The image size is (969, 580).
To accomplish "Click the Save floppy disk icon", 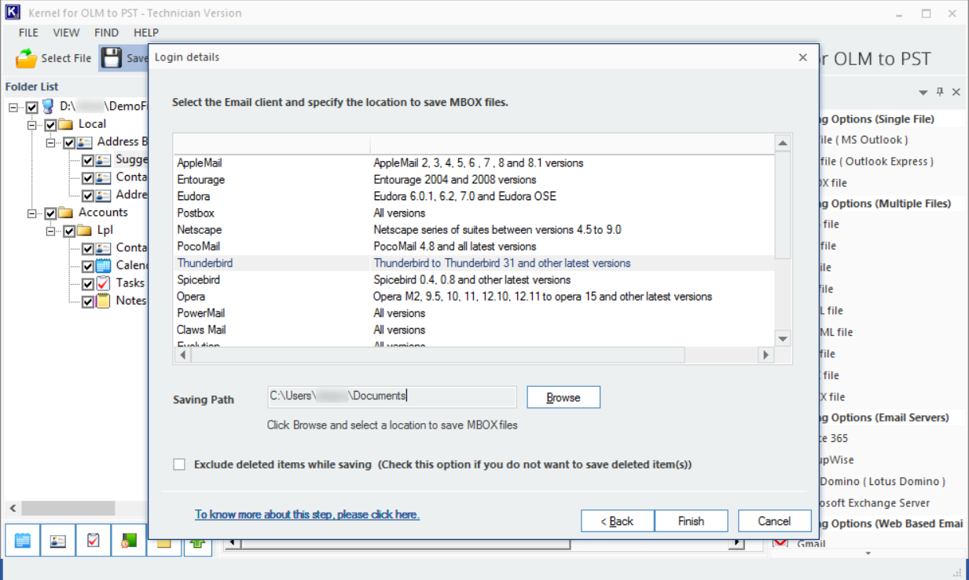I will [x=112, y=58].
